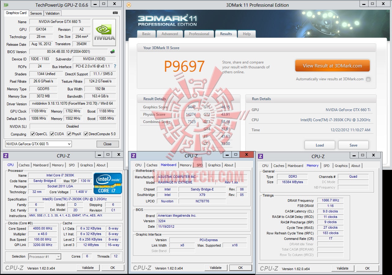Screen dimensions: 392x275
Task: Open the Mainboard tab in the CPU-Z memory window
Action: [295, 166]
